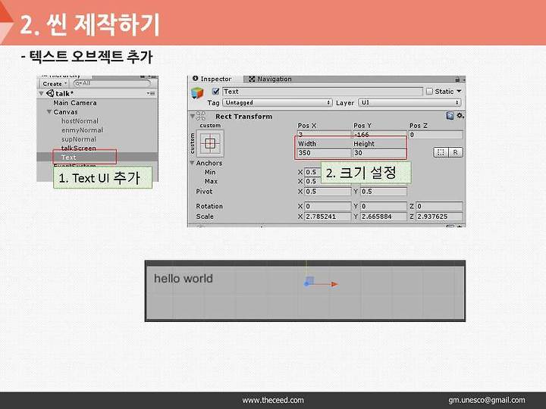The height and width of the screenshot is (409, 546).
Task: Enable the Static checkbox
Action: click(429, 92)
